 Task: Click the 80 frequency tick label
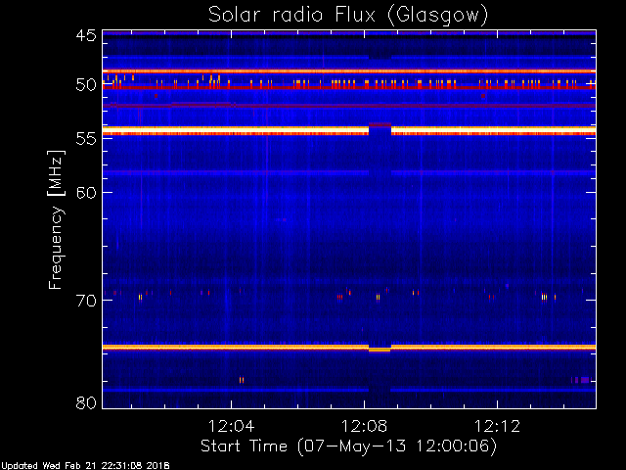point(86,402)
